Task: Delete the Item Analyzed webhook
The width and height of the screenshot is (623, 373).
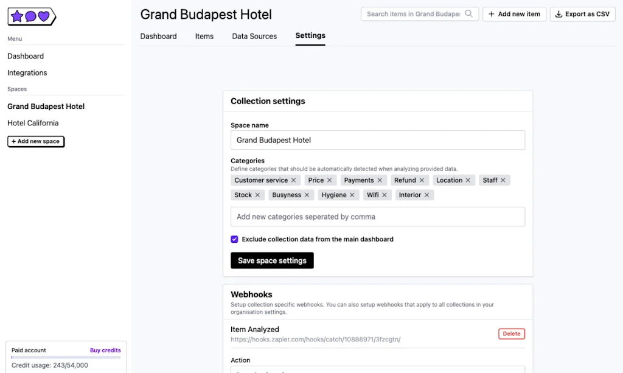Action: point(511,333)
